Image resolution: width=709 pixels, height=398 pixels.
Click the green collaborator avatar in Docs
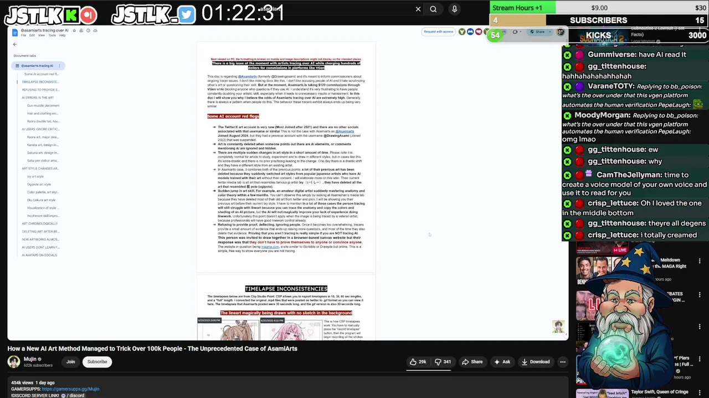pyautogui.click(x=462, y=32)
